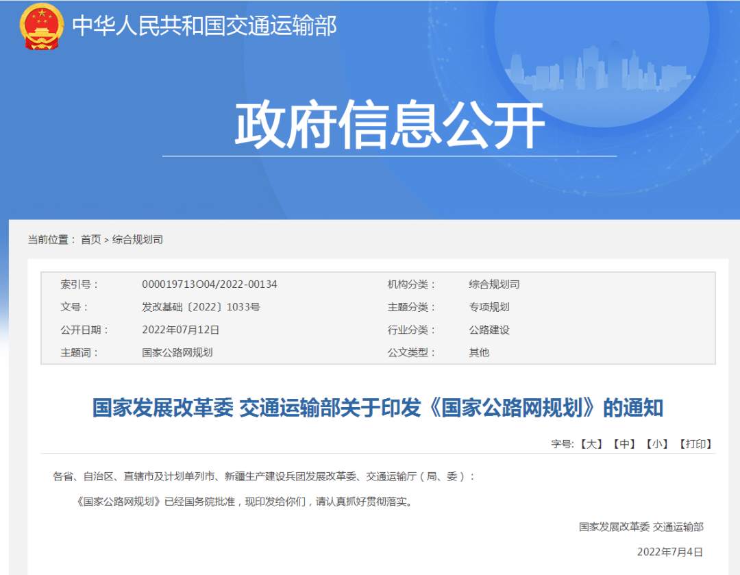Click the national emblem icon
Image resolution: width=740 pixels, height=575 pixels.
coord(41,26)
